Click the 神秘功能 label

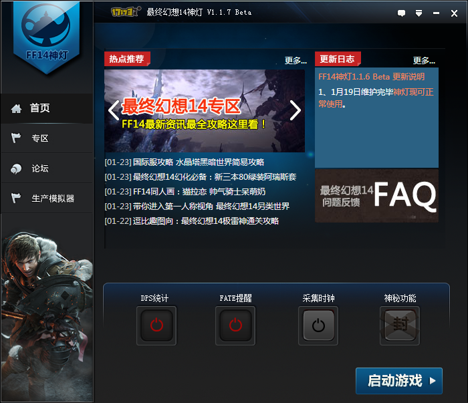(x=400, y=298)
